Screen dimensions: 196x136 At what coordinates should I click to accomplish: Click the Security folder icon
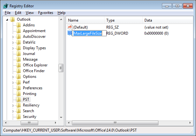tap(19, 117)
